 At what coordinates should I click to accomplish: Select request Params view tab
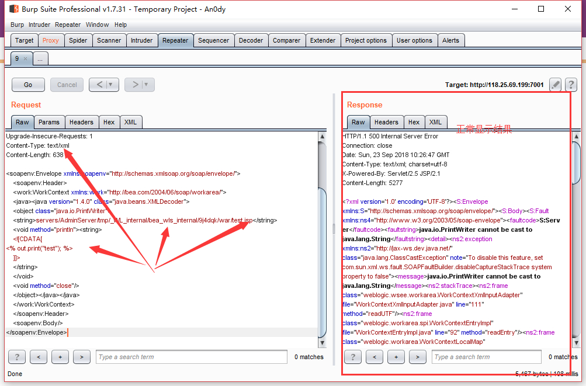coord(49,122)
